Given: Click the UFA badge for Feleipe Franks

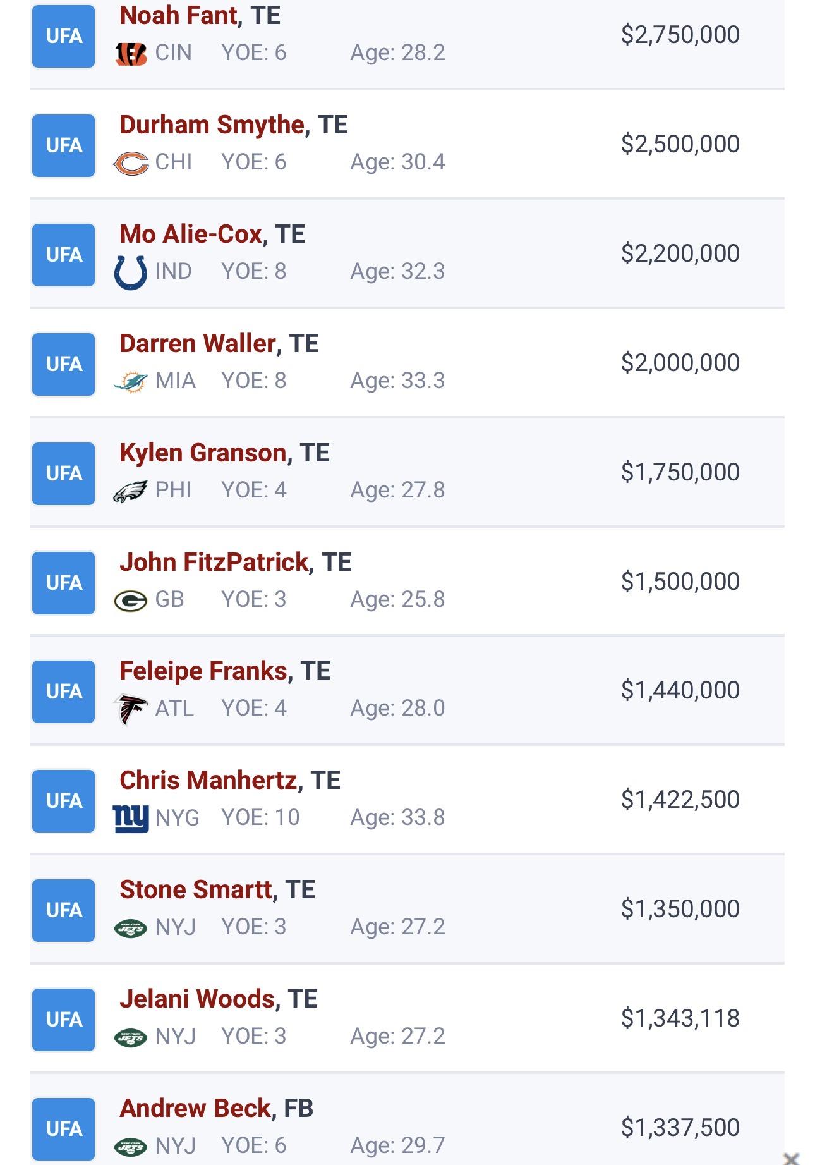Looking at the screenshot, I should [64, 692].
